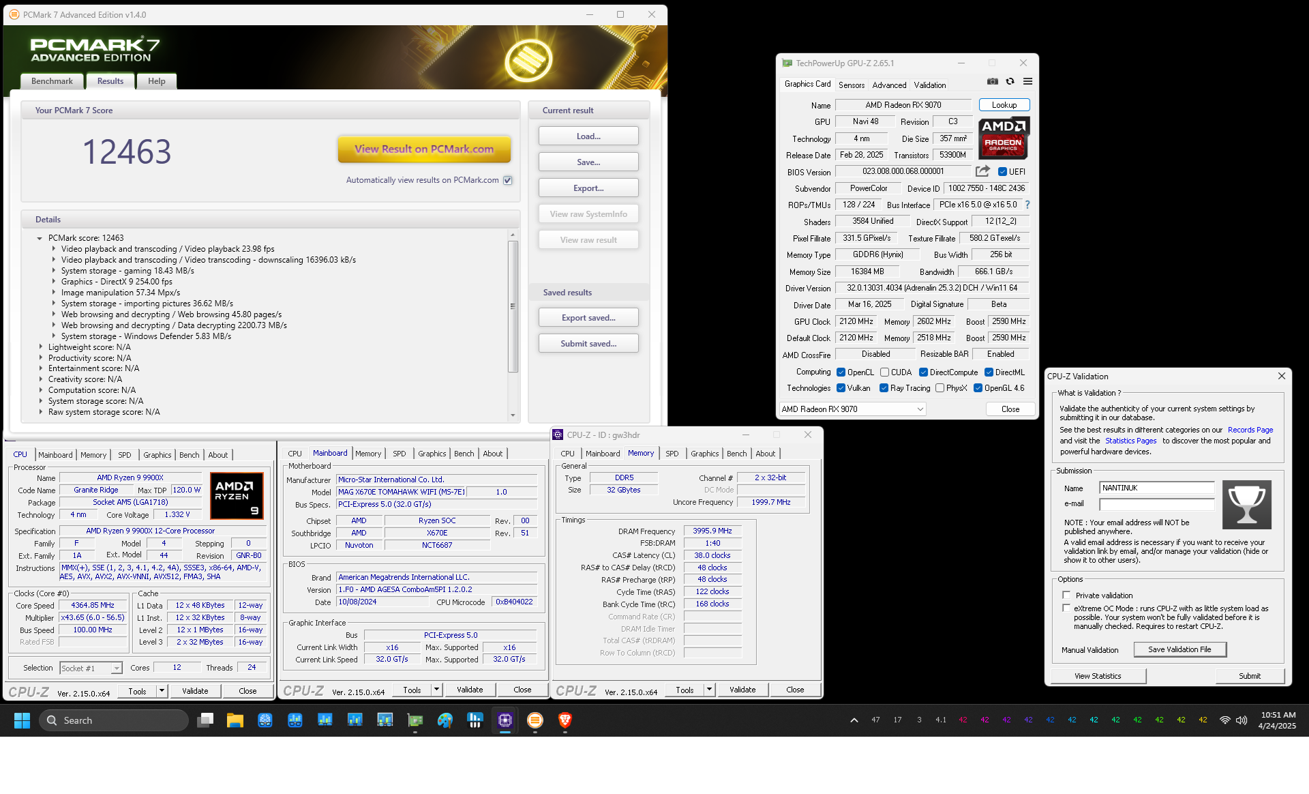
Task: Expand Graphics - DirectX 9 detail row
Action: pyautogui.click(x=54, y=282)
